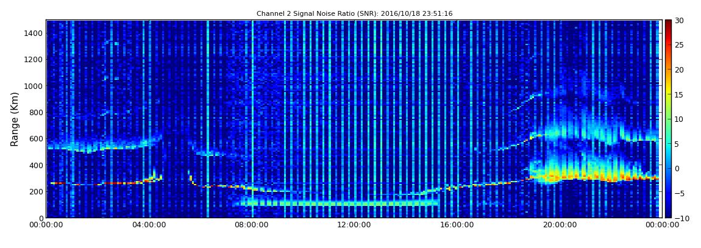Click the colorbar tick label 20
The height and width of the screenshot is (248, 701).
(680, 69)
